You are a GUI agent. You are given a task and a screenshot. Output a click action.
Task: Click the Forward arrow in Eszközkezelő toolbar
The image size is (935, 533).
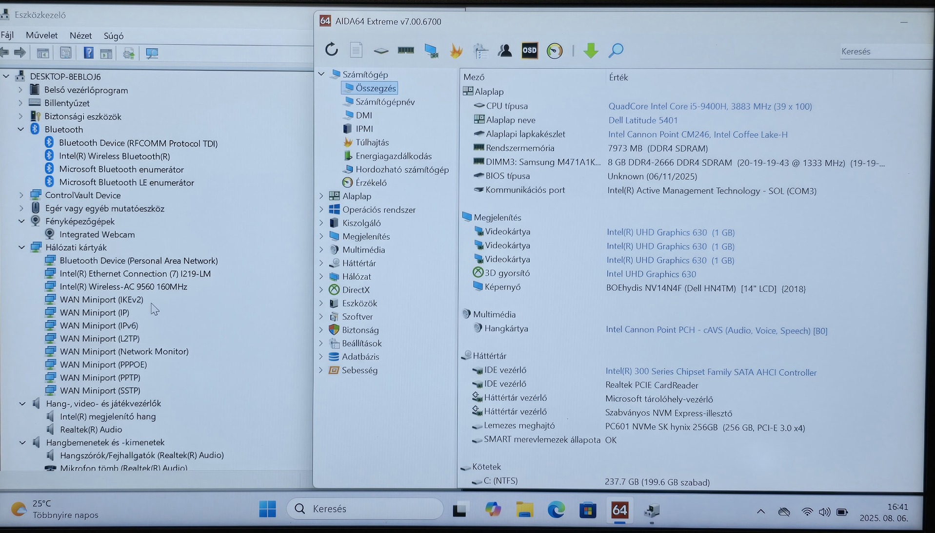[x=20, y=53]
